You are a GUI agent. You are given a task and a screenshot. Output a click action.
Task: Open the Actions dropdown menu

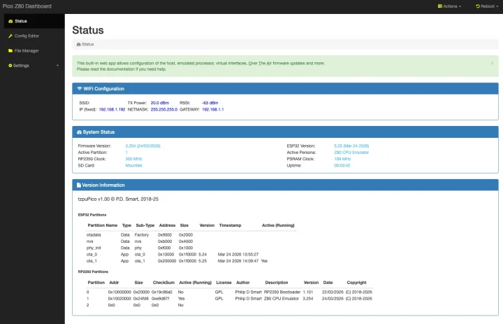click(x=450, y=6)
